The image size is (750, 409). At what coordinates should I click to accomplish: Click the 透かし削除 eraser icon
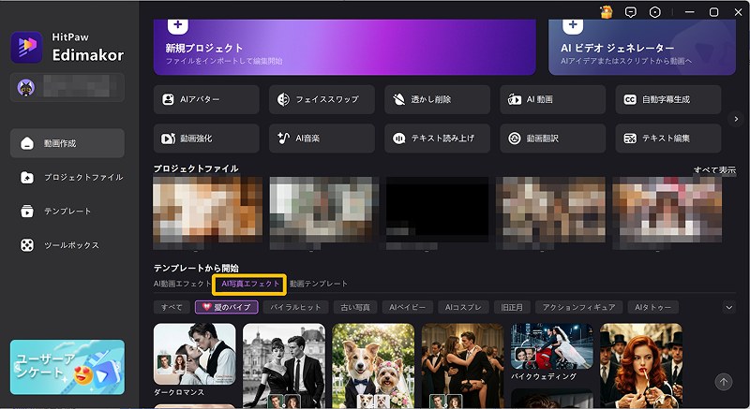399,99
